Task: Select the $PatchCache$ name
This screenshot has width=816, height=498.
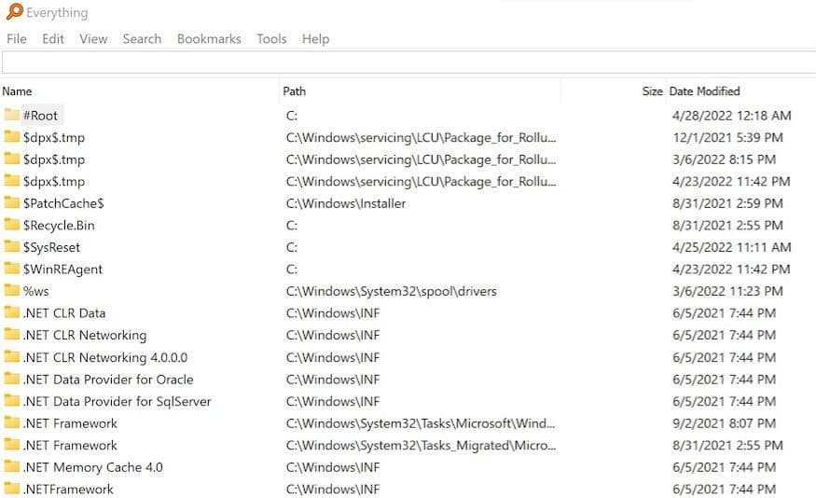Action: coord(63,203)
